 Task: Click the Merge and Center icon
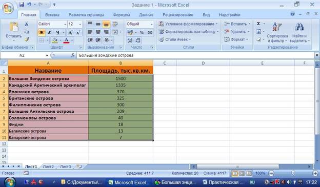click(115, 32)
